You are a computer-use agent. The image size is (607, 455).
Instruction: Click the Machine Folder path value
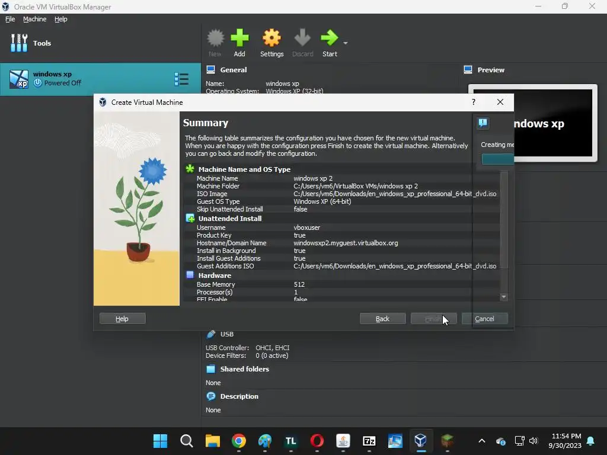click(x=356, y=186)
